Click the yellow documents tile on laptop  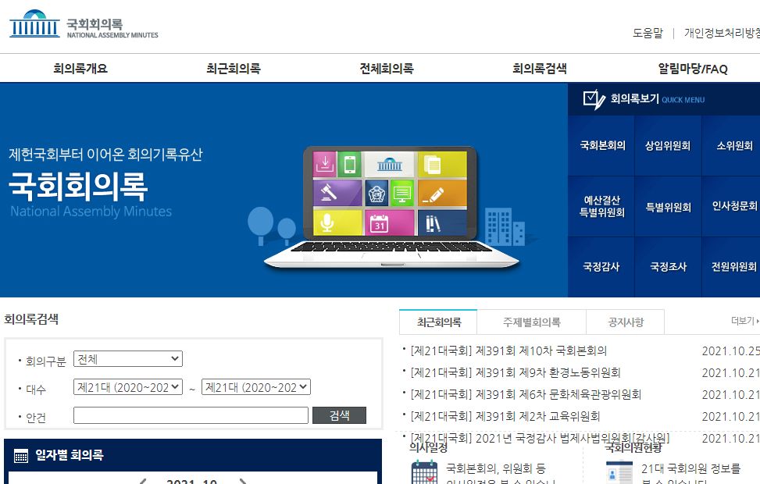point(442,164)
